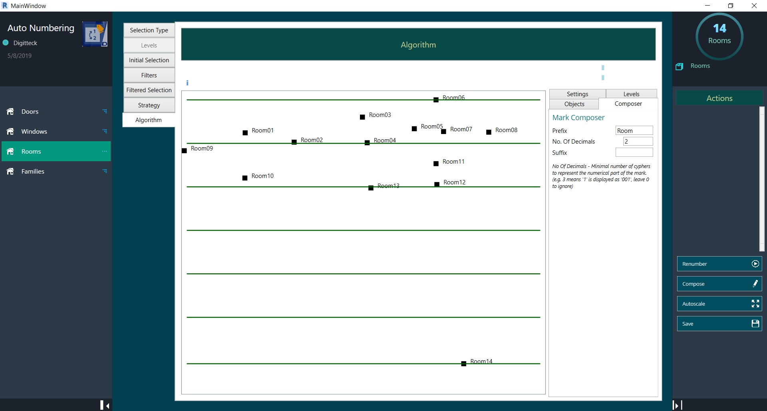Click the Actions panel scrollbar
This screenshot has height=411, width=767.
click(x=762, y=179)
